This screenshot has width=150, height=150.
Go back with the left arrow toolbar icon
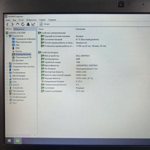pos(7,24)
